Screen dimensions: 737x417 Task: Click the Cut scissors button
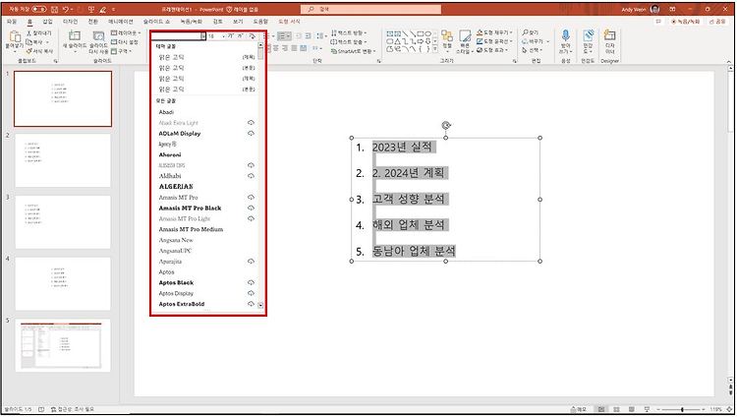pyautogui.click(x=39, y=32)
